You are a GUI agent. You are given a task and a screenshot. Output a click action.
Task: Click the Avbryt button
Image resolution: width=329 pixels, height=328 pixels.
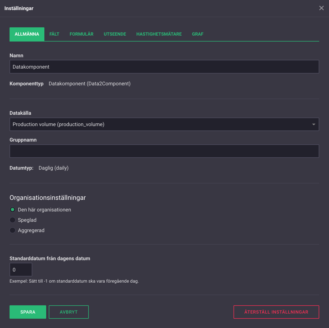pyautogui.click(x=69, y=312)
